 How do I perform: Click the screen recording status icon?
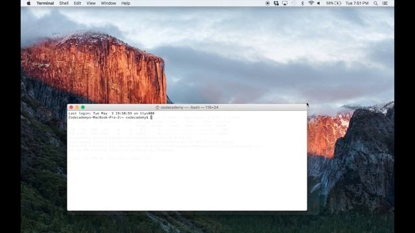(267, 3)
